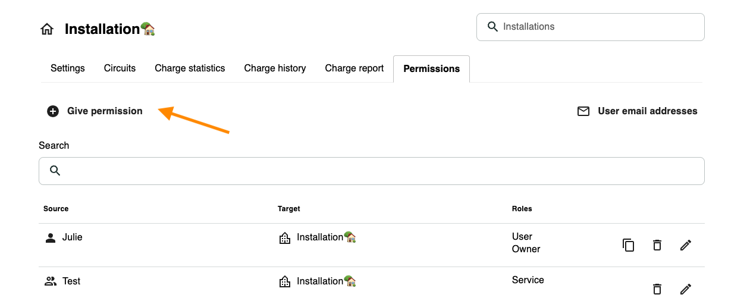
Task: View the Charge history tab
Action: coord(275,68)
